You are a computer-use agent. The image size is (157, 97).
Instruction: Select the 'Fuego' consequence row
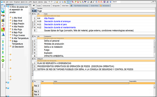coord(94,50)
